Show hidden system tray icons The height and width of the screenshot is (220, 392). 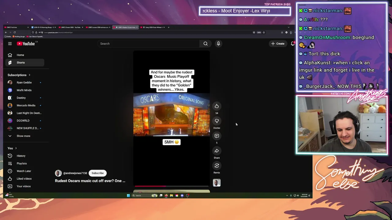coord(287,196)
